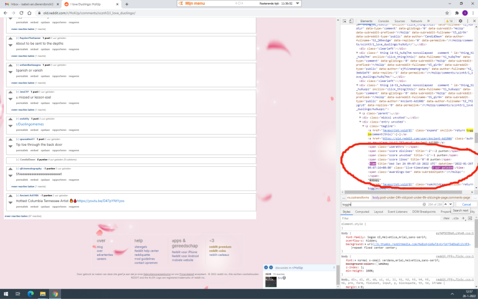Toggle the device toolbar icon in DevTools
This screenshot has height=299, width=478.
click(351, 21)
